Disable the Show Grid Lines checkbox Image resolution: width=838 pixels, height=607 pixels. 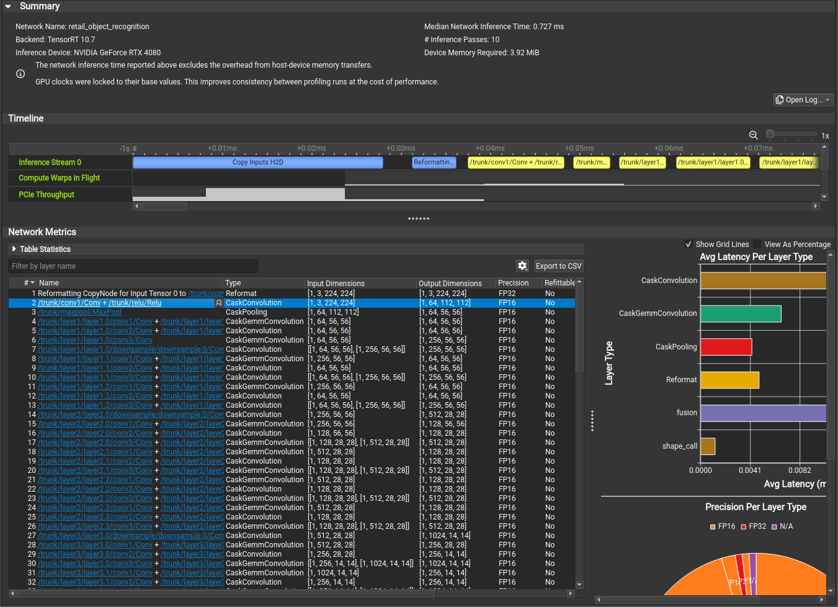pos(688,245)
